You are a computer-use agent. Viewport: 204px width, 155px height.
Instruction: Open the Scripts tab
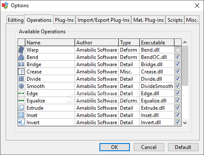pyautogui.click(x=175, y=20)
